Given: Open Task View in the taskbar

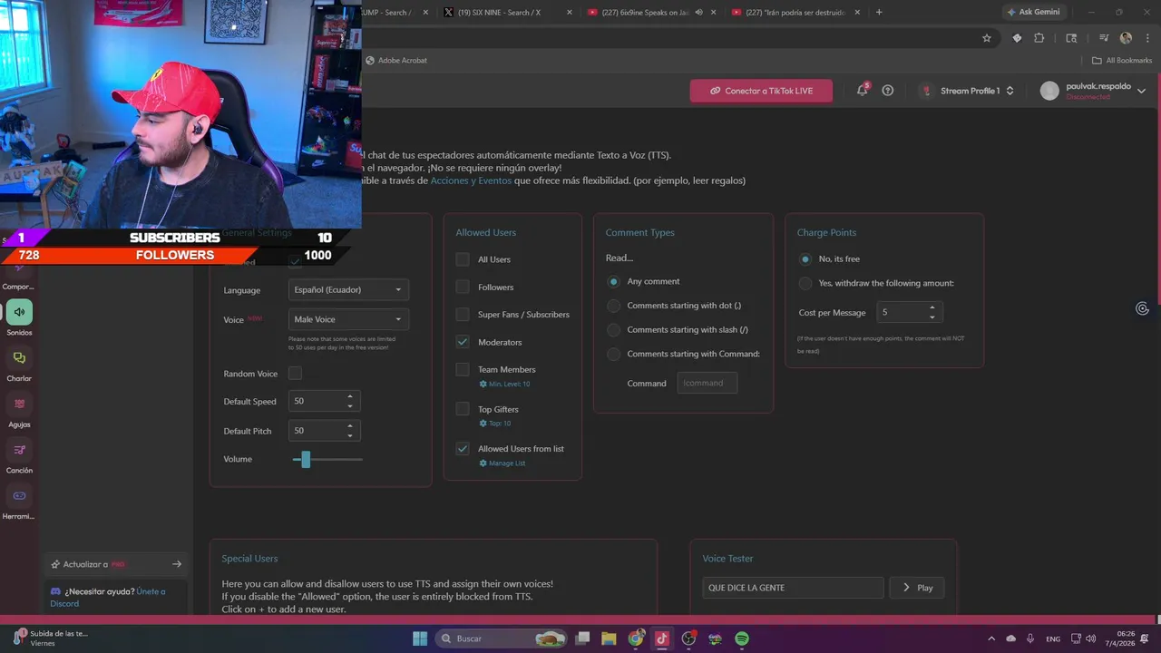Looking at the screenshot, I should coord(582,638).
